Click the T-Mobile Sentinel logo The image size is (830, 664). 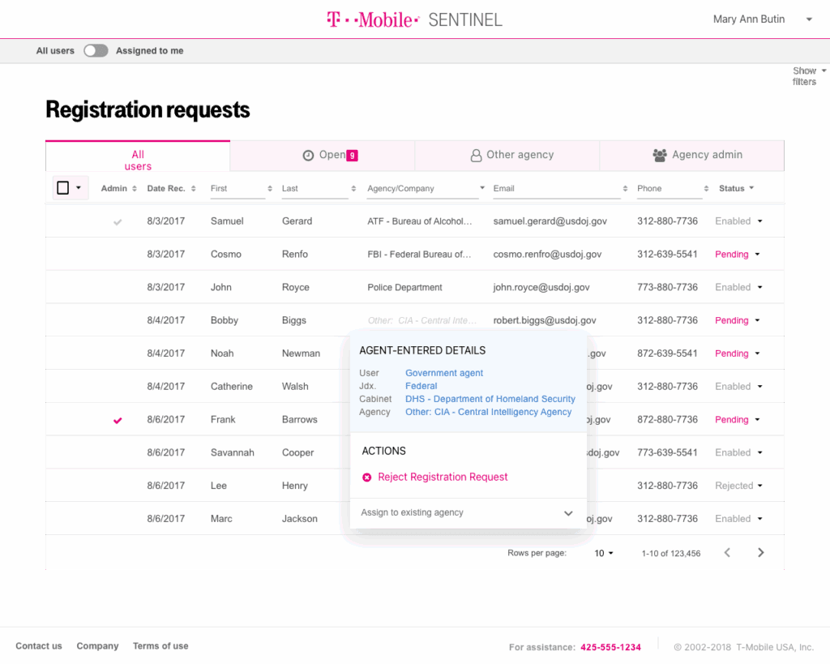pyautogui.click(x=414, y=19)
